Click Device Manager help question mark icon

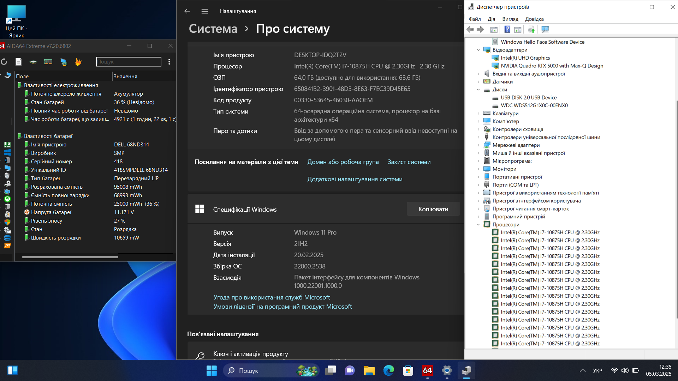(507, 29)
